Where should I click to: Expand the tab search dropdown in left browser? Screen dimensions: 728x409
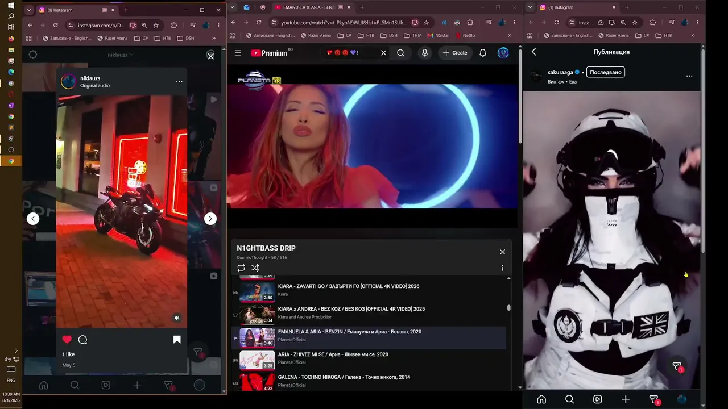click(x=29, y=10)
